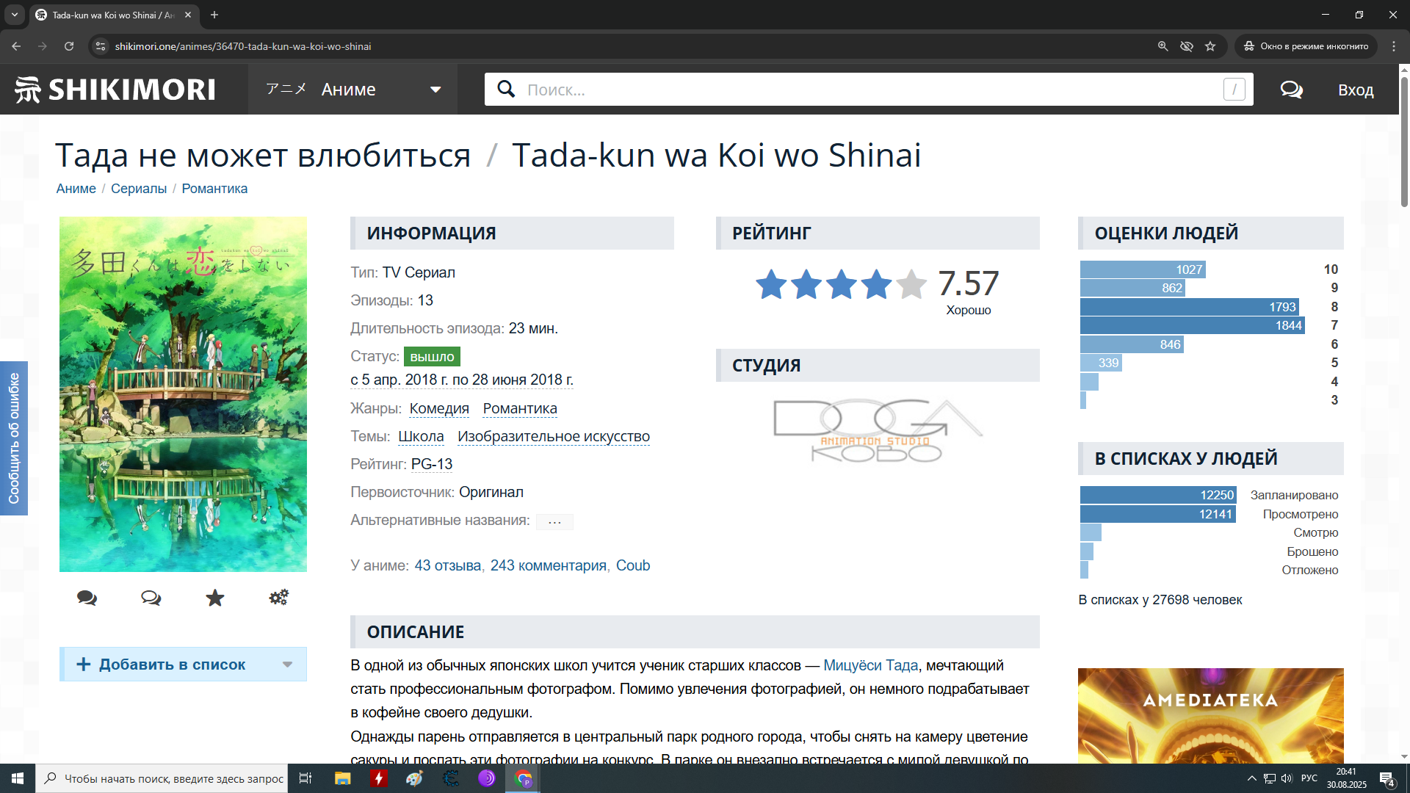Click the anime poster thumbnail

point(183,394)
